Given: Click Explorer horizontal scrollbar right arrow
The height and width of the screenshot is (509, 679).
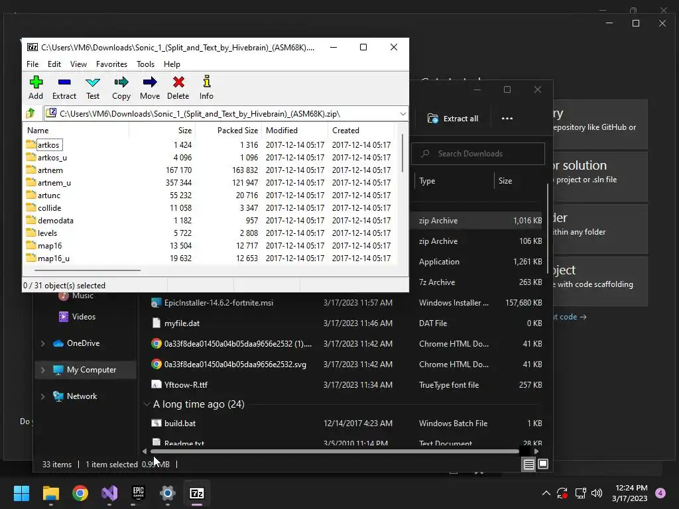Looking at the screenshot, I should pos(536,451).
